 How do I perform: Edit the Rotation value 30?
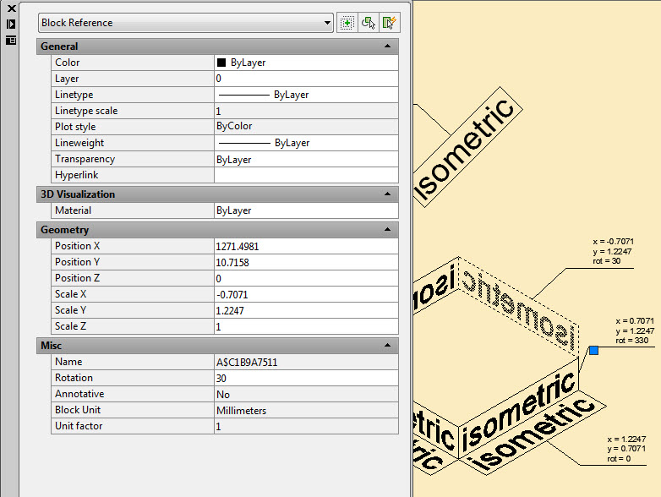coord(306,378)
